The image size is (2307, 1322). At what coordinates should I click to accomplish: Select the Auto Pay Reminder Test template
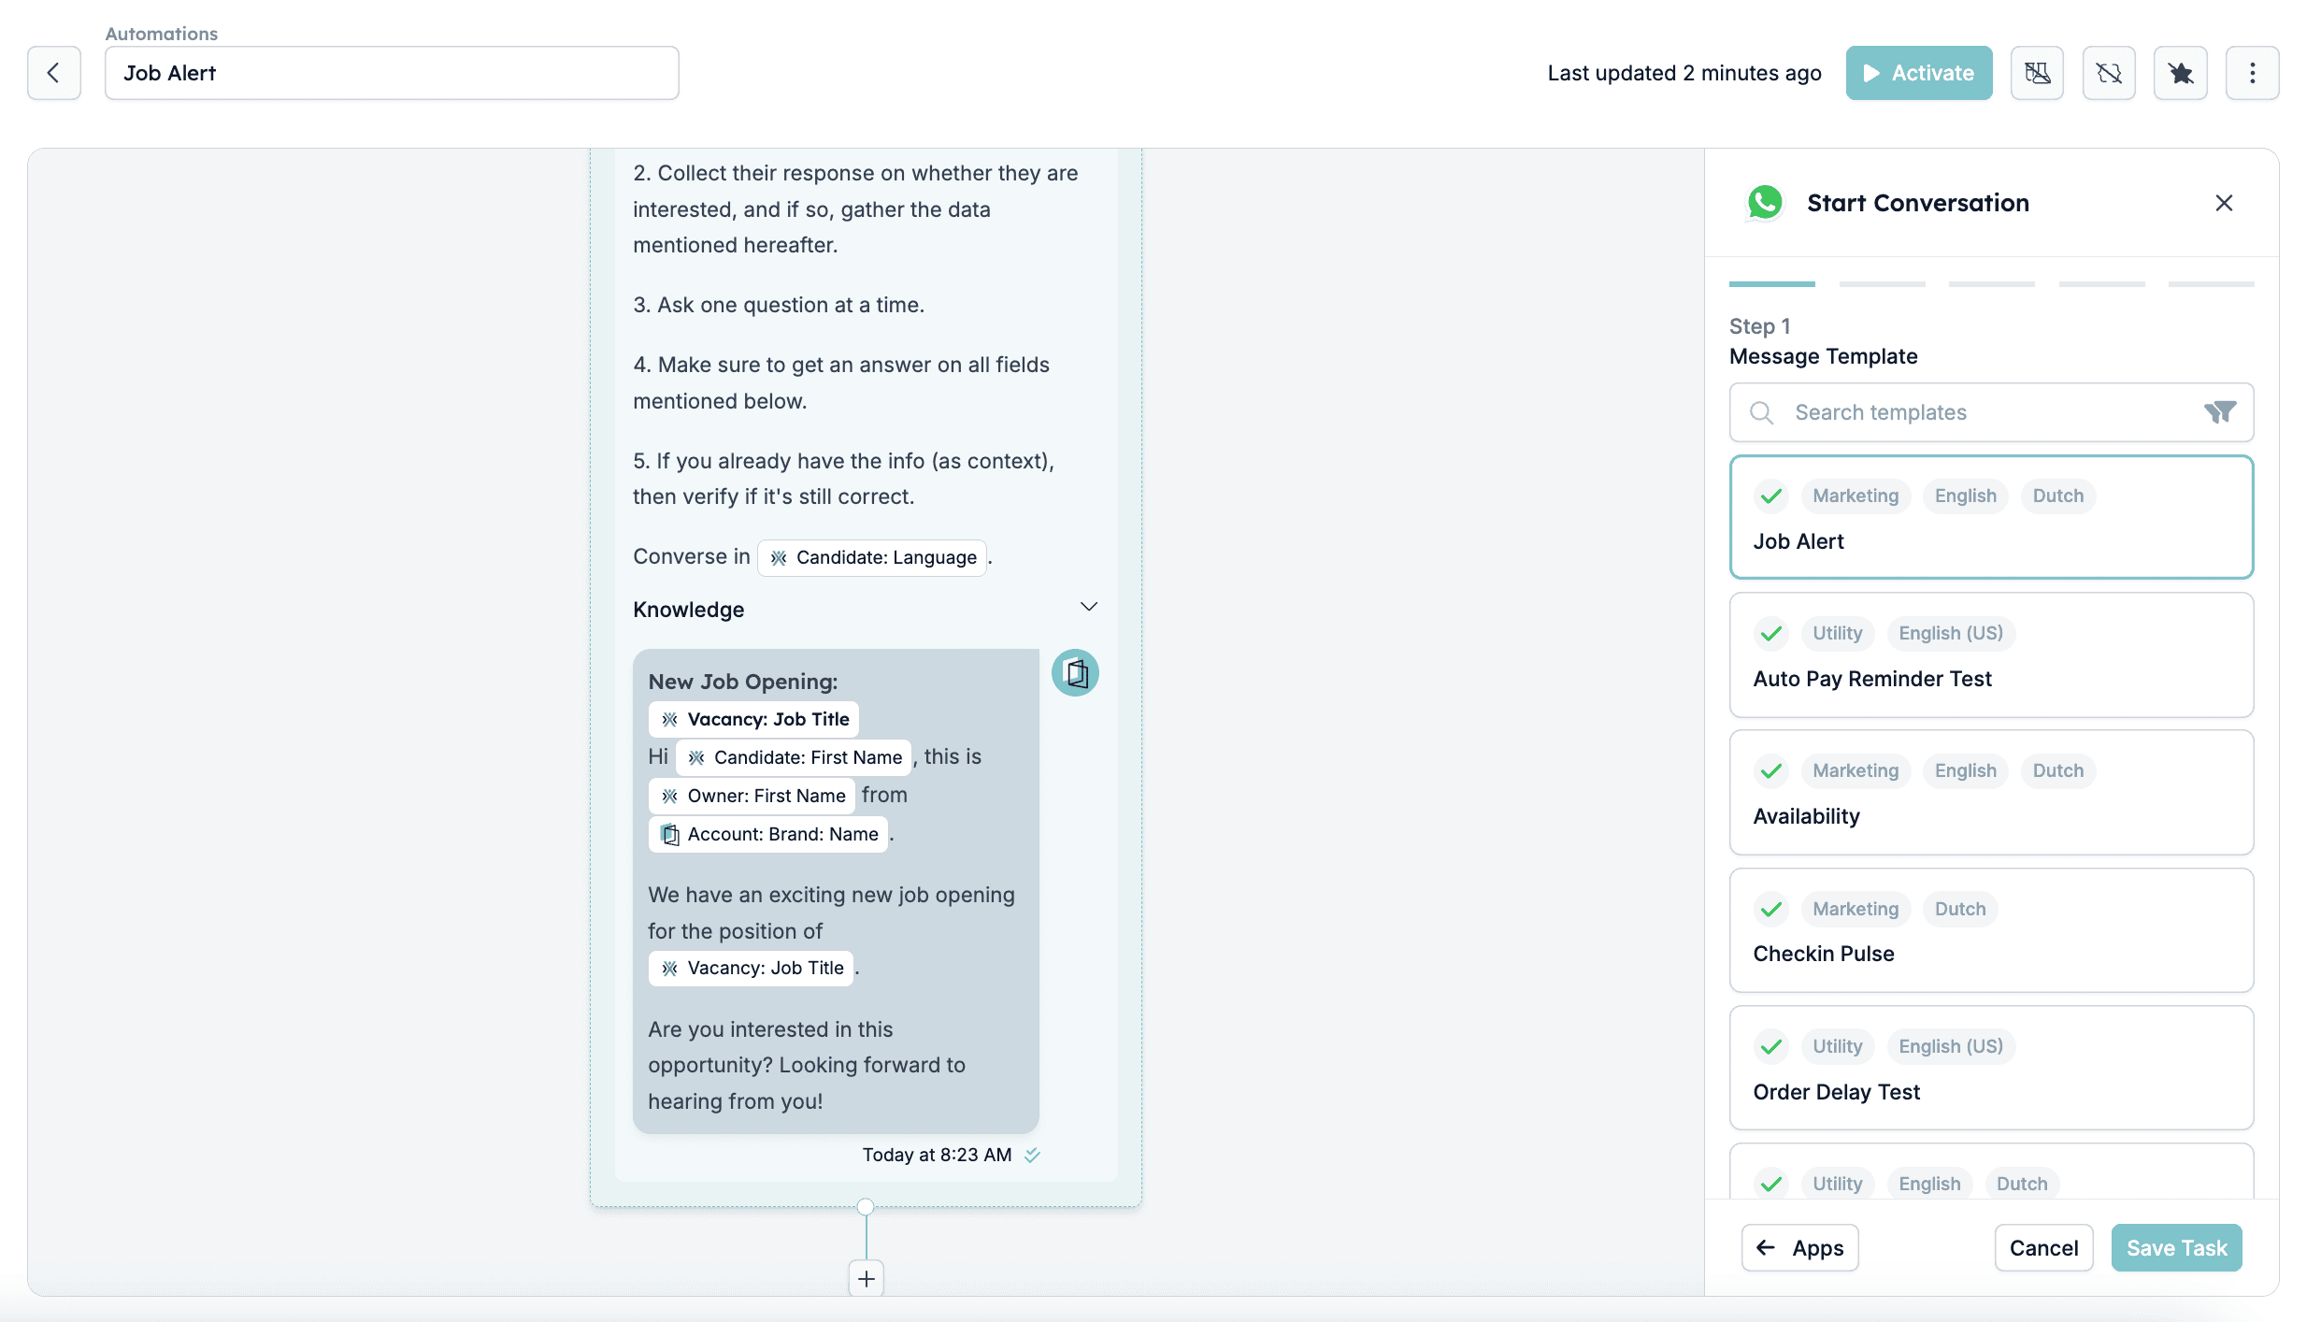tap(1991, 654)
